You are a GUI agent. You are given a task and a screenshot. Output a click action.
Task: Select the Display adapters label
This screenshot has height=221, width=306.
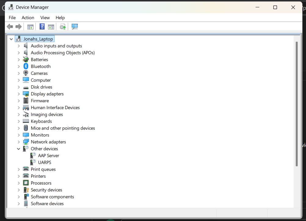click(47, 94)
